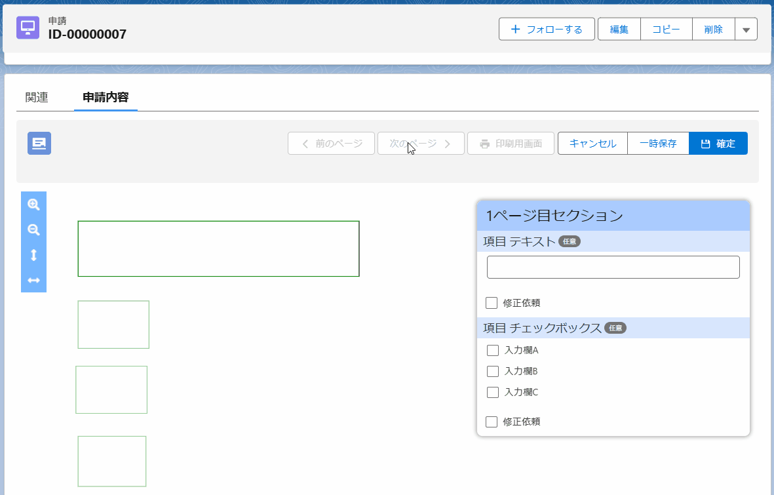Viewport: 774px width, 495px height.
Task: Click the 編集 edit button
Action: [x=619, y=29]
